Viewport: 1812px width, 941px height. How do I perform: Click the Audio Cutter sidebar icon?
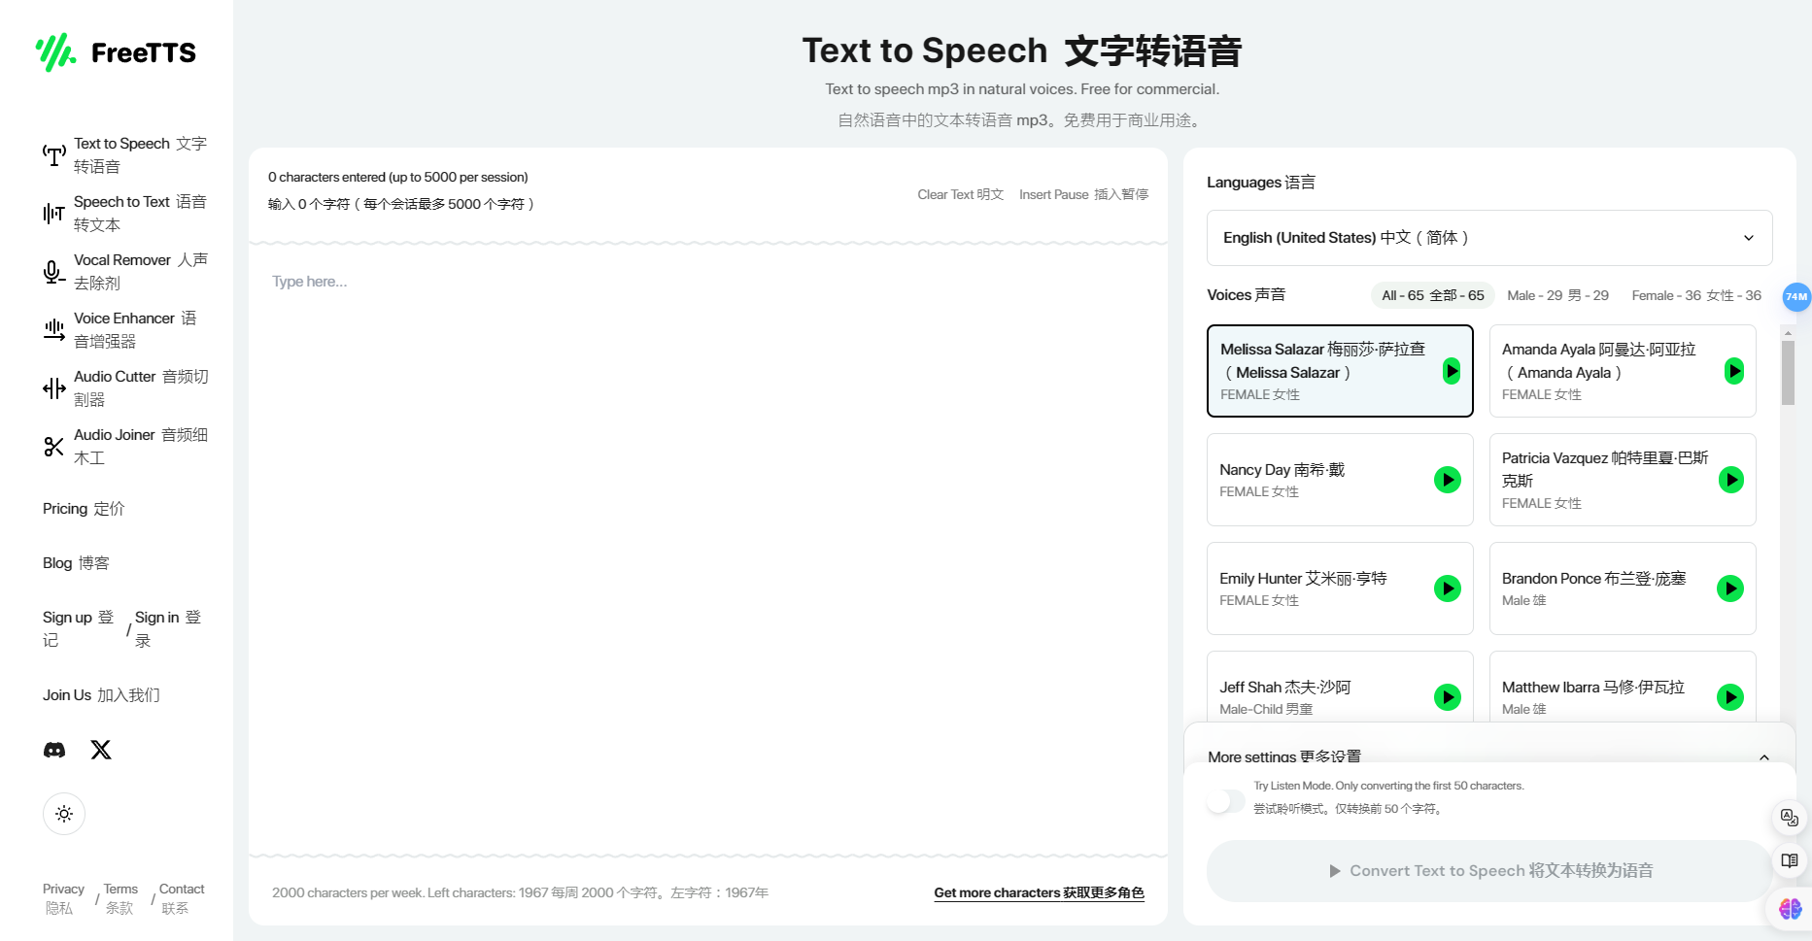pyautogui.click(x=54, y=388)
